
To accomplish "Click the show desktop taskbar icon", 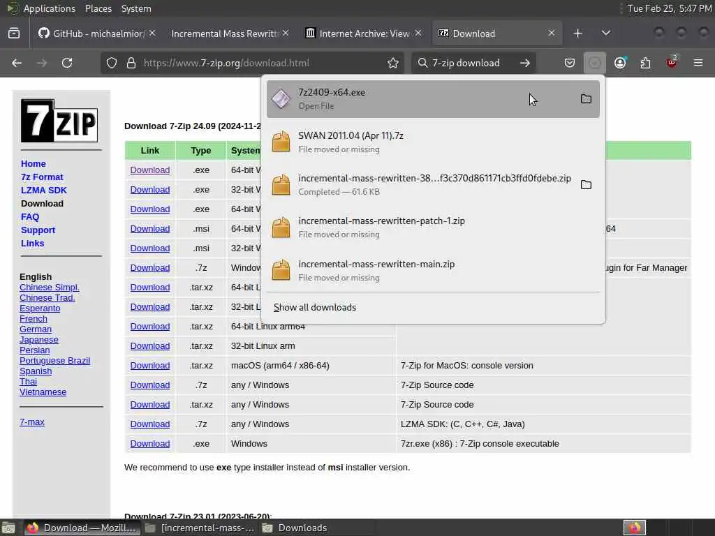I will [x=8, y=528].
